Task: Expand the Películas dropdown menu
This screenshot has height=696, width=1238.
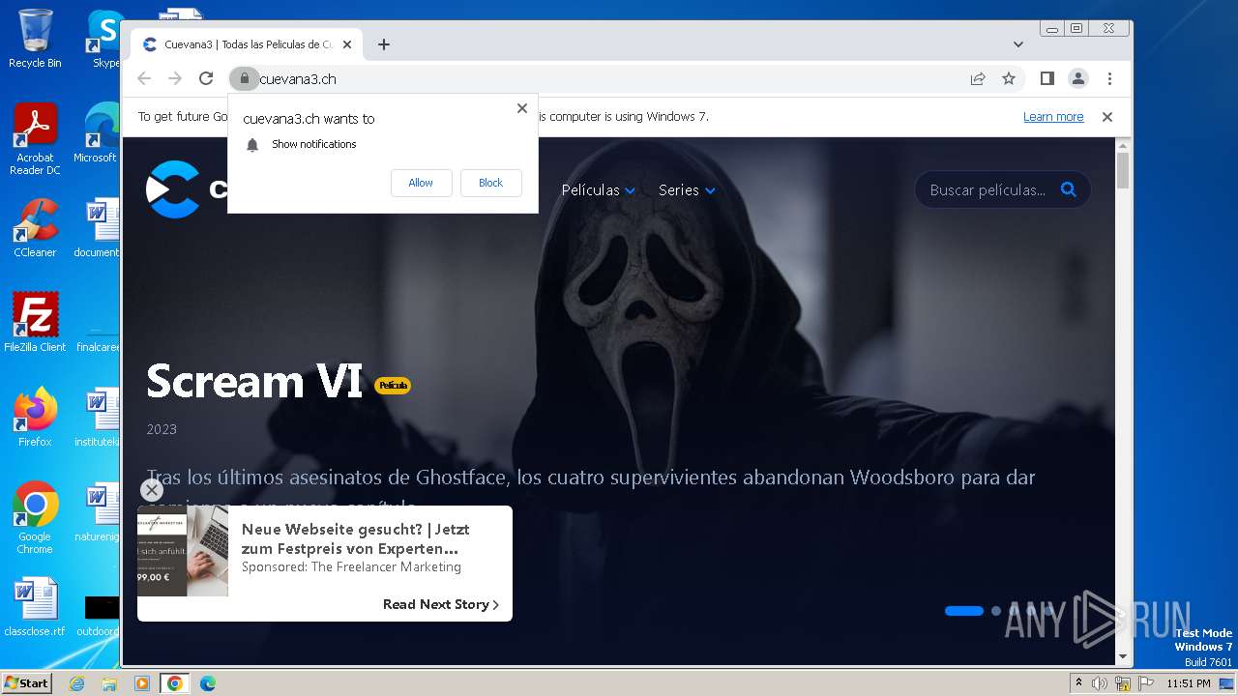Action: click(x=598, y=190)
